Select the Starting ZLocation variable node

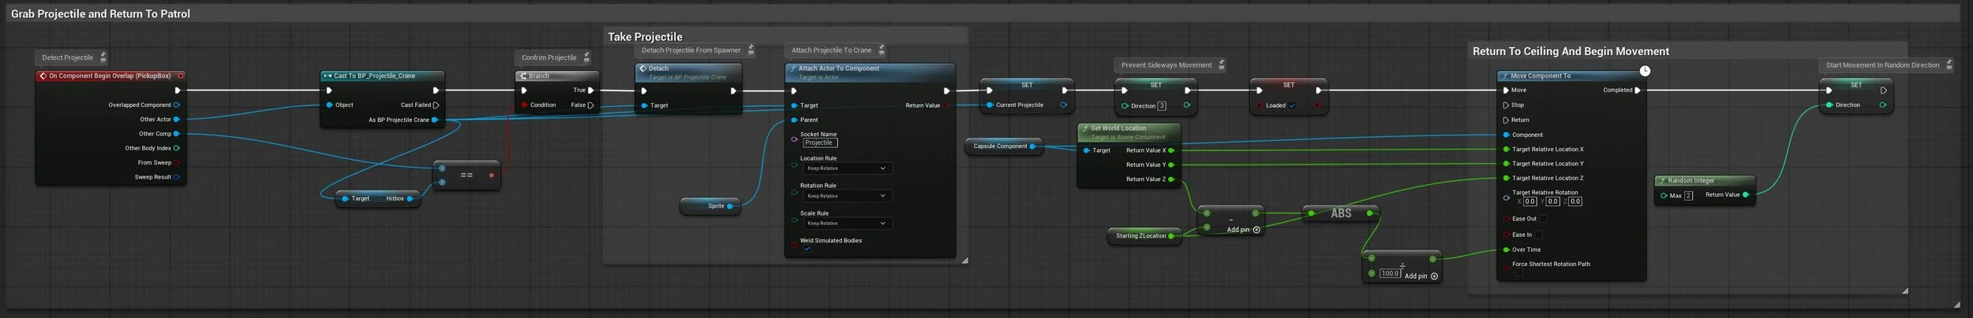pyautogui.click(x=1144, y=236)
